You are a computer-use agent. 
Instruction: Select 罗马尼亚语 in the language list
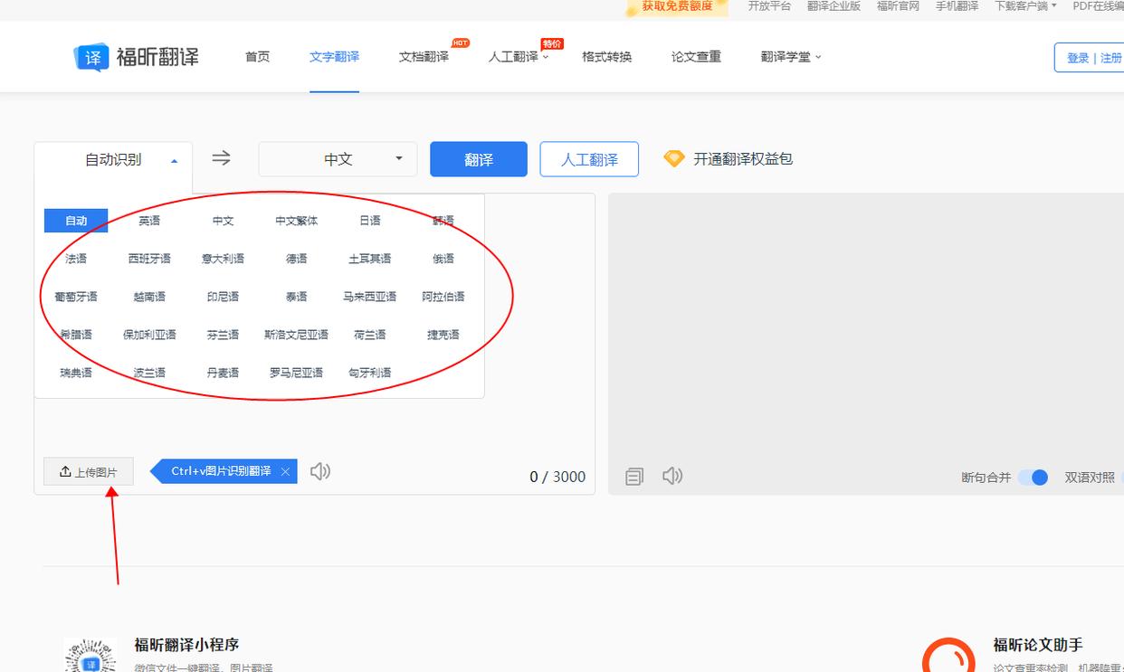297,373
